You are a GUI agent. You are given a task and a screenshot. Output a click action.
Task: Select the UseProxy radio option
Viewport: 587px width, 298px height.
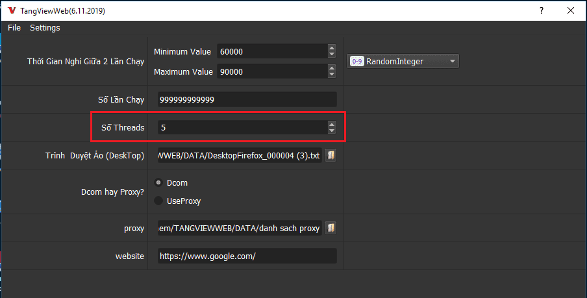[x=158, y=201]
